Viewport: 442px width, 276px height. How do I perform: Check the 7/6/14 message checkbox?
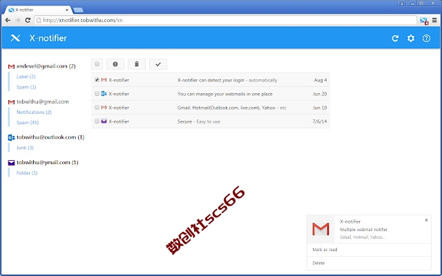pos(97,121)
